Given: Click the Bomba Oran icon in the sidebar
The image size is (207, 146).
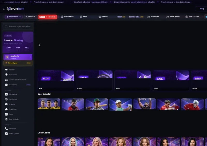Looking at the screenshot, I should (x=6, y=94).
